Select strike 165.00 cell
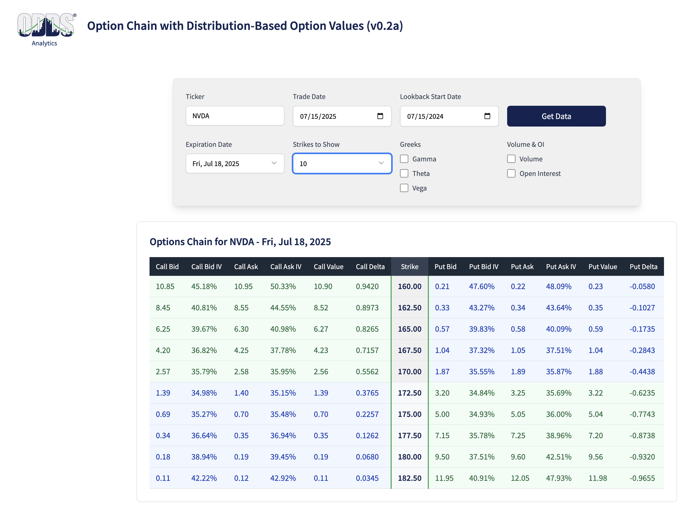 tap(410, 329)
